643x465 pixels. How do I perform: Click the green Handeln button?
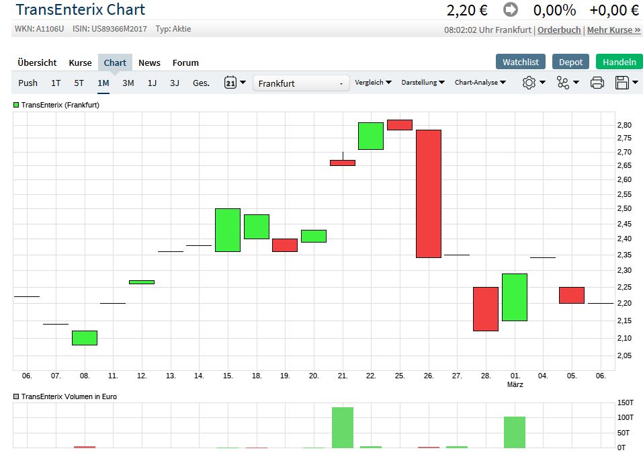tap(619, 62)
